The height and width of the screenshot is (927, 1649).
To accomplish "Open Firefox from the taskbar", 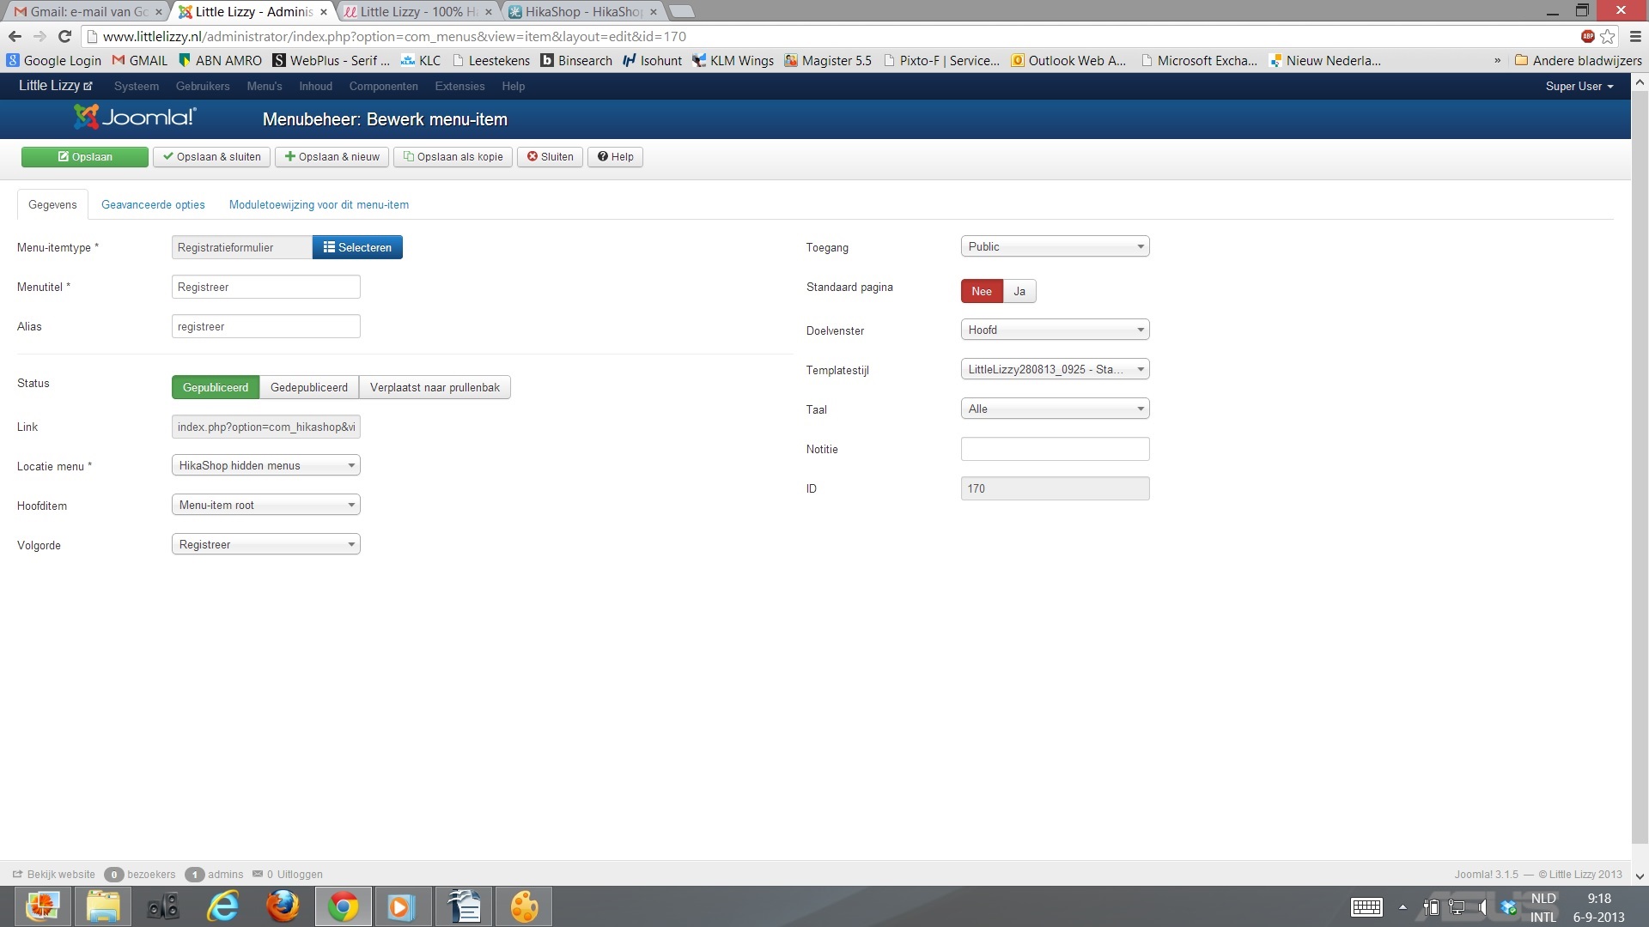I will (283, 906).
